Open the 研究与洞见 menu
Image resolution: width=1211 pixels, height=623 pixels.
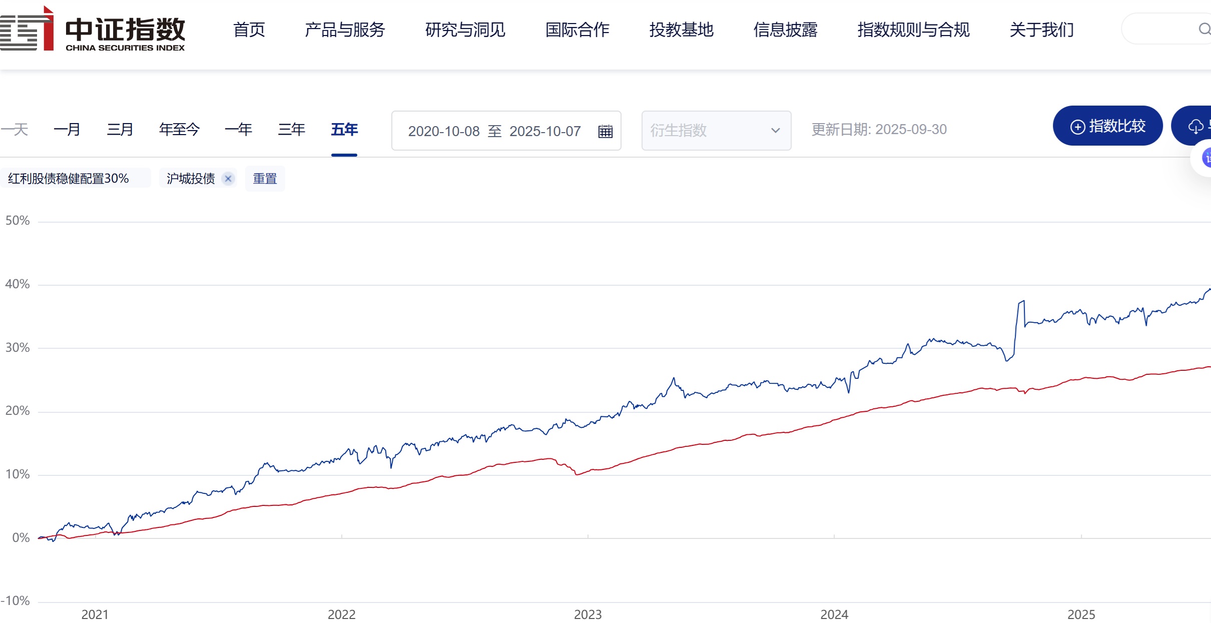[465, 30]
